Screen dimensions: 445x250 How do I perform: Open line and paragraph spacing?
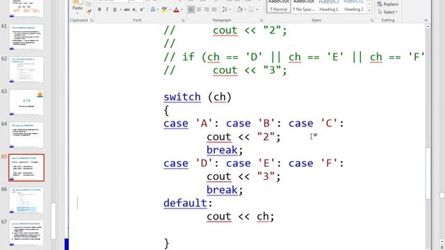click(225, 10)
